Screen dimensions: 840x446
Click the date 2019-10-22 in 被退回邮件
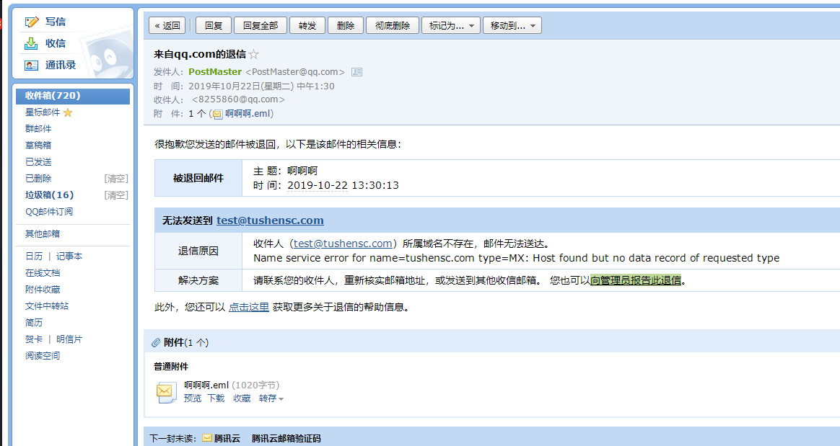click(x=317, y=186)
